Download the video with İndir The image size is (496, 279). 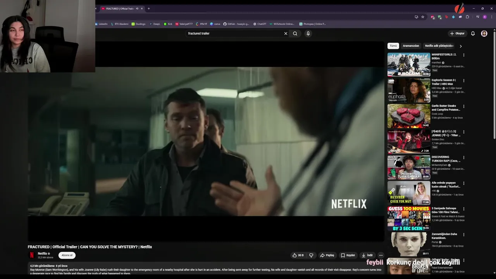pos(367,255)
